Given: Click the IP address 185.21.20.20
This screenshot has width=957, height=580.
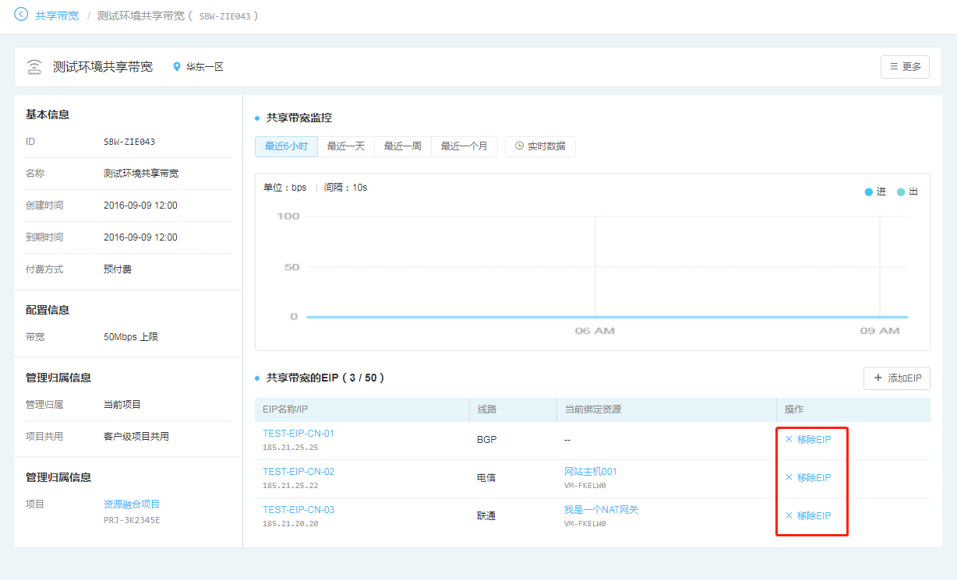Looking at the screenshot, I should click(x=290, y=524).
